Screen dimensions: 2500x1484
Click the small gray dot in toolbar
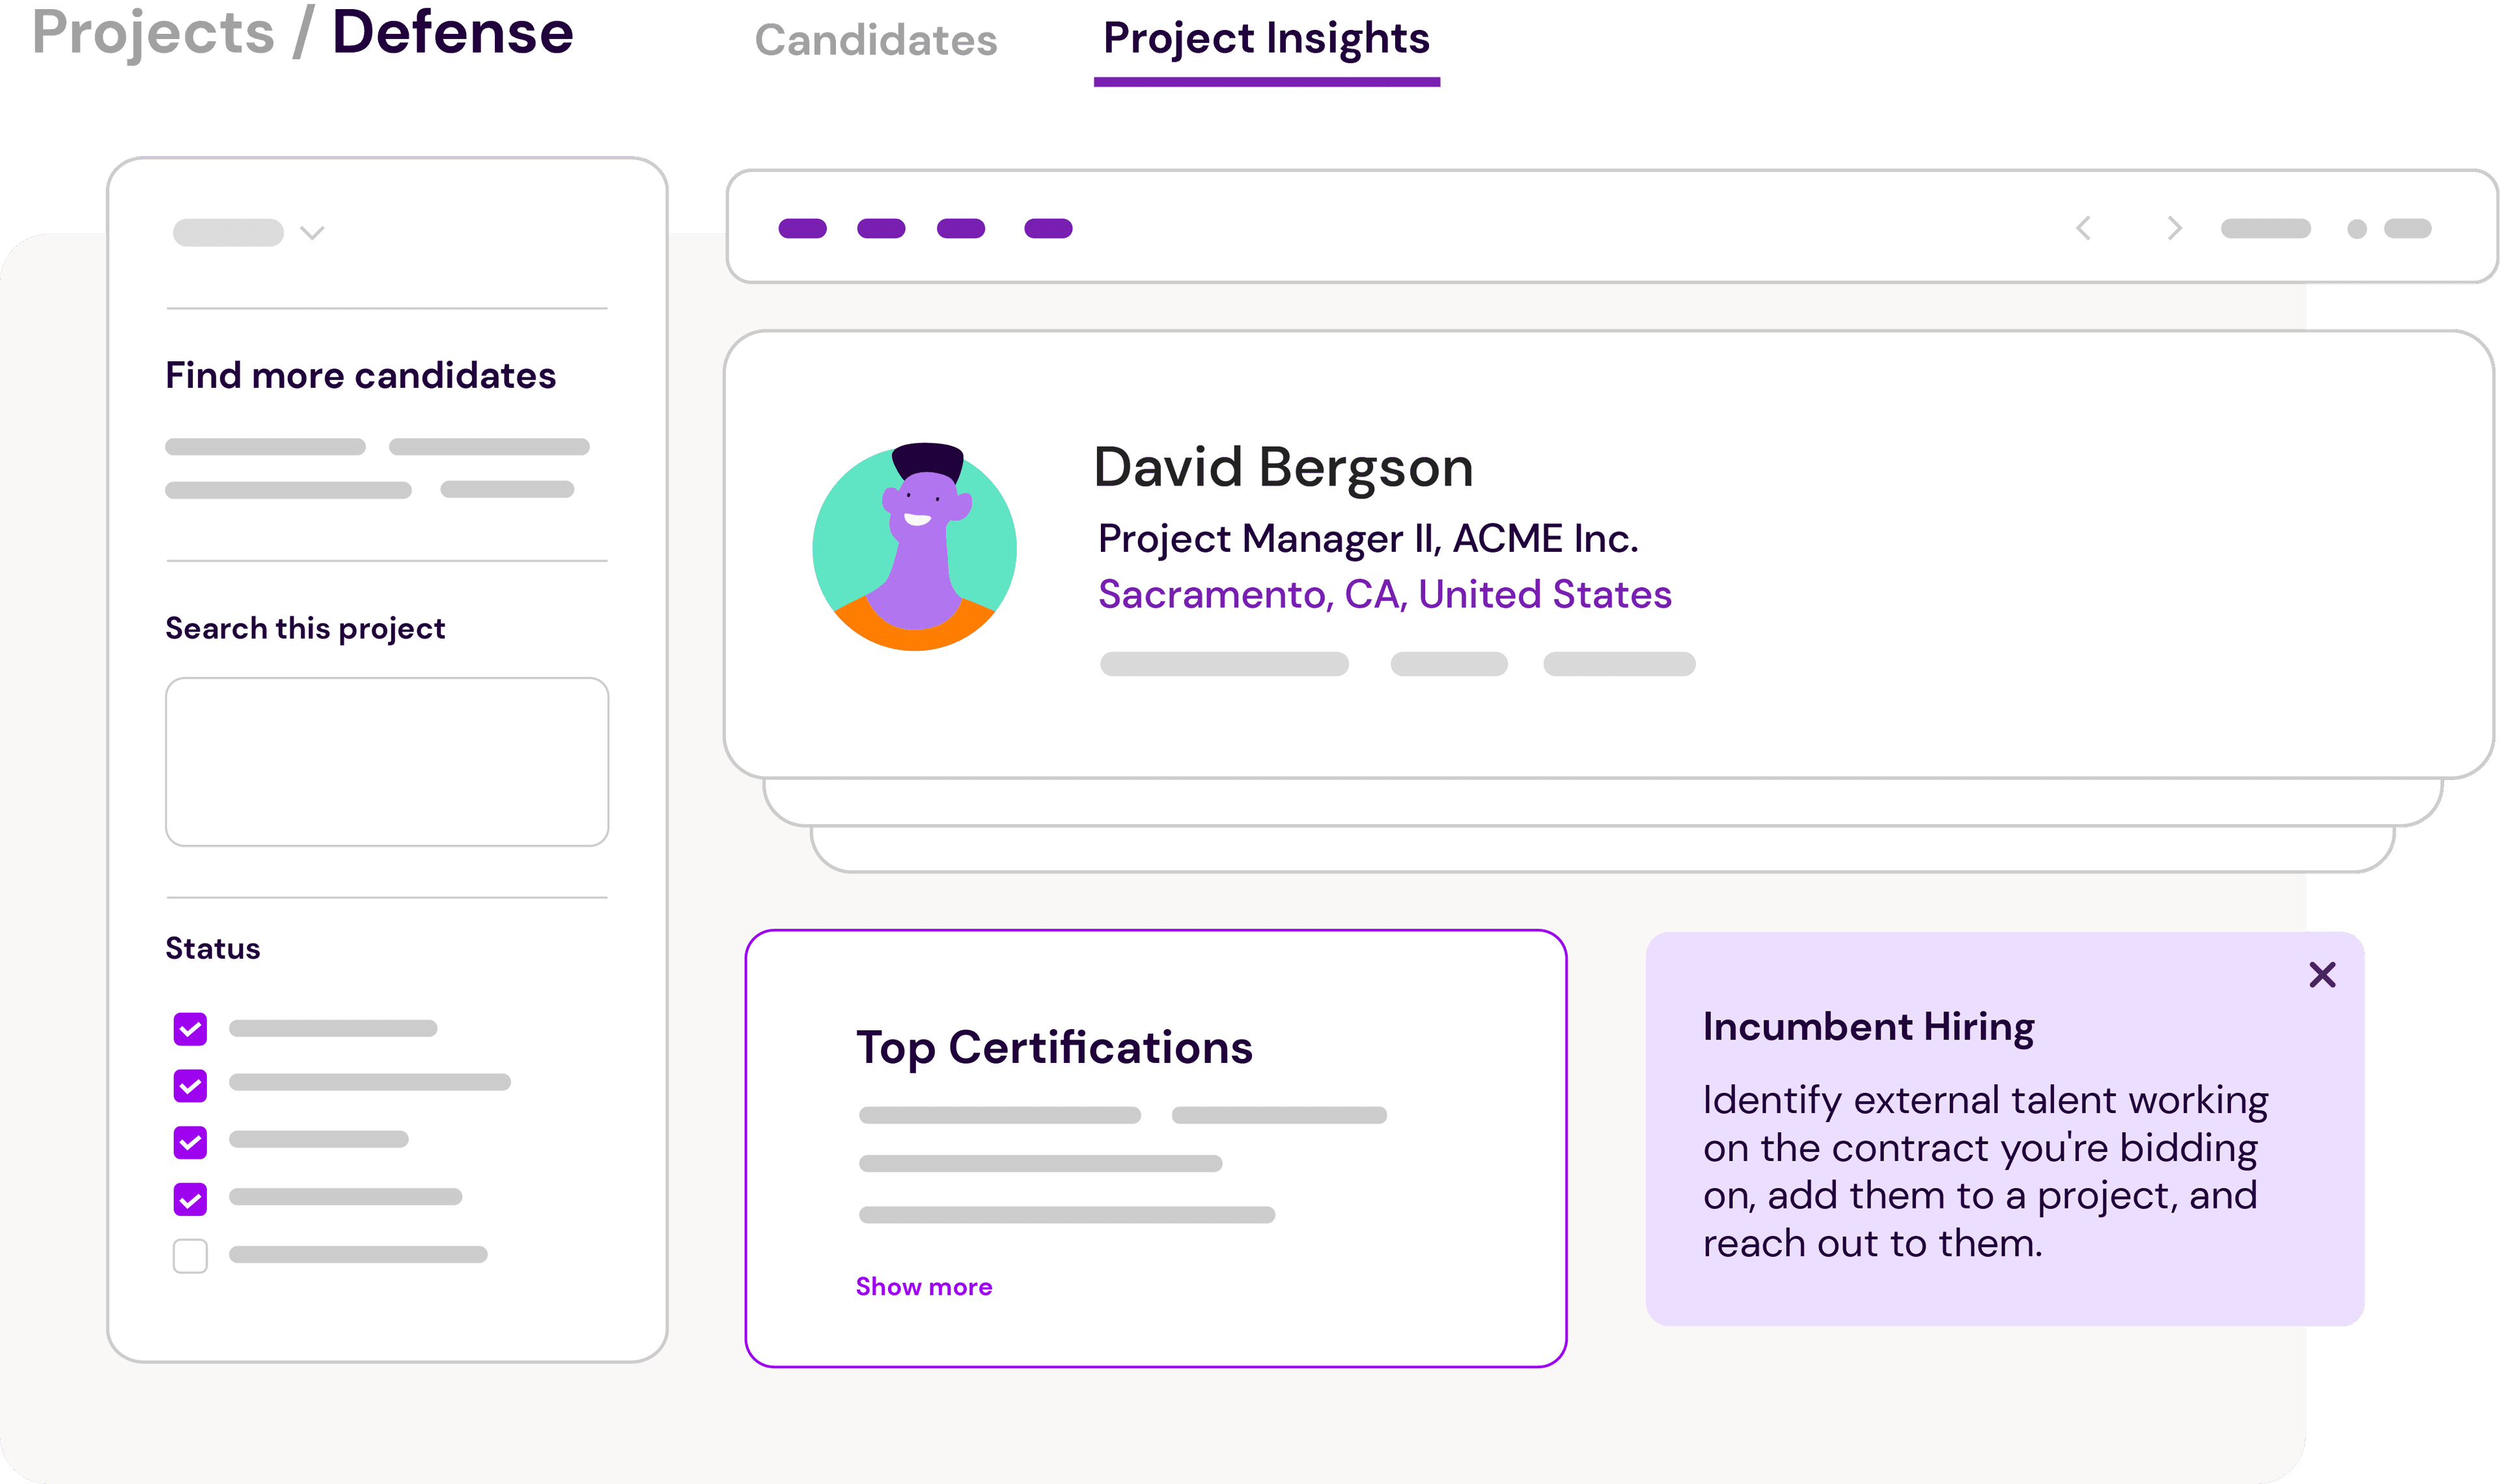click(x=2357, y=229)
